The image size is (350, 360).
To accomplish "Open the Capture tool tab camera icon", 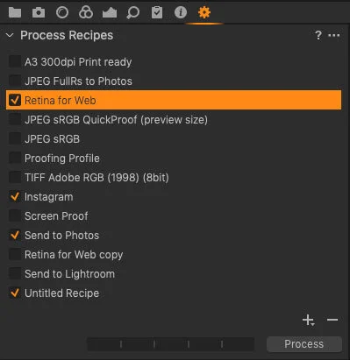I will (39, 12).
